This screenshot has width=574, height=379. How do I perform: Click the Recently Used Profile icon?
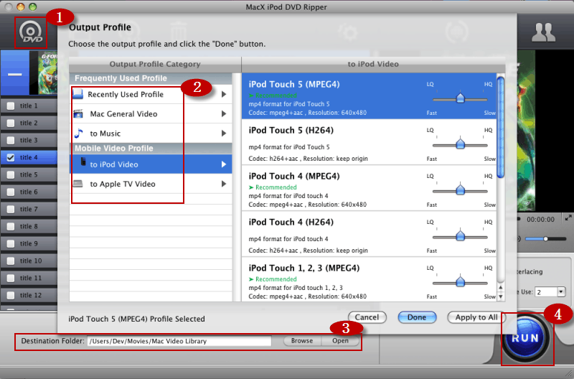click(78, 94)
